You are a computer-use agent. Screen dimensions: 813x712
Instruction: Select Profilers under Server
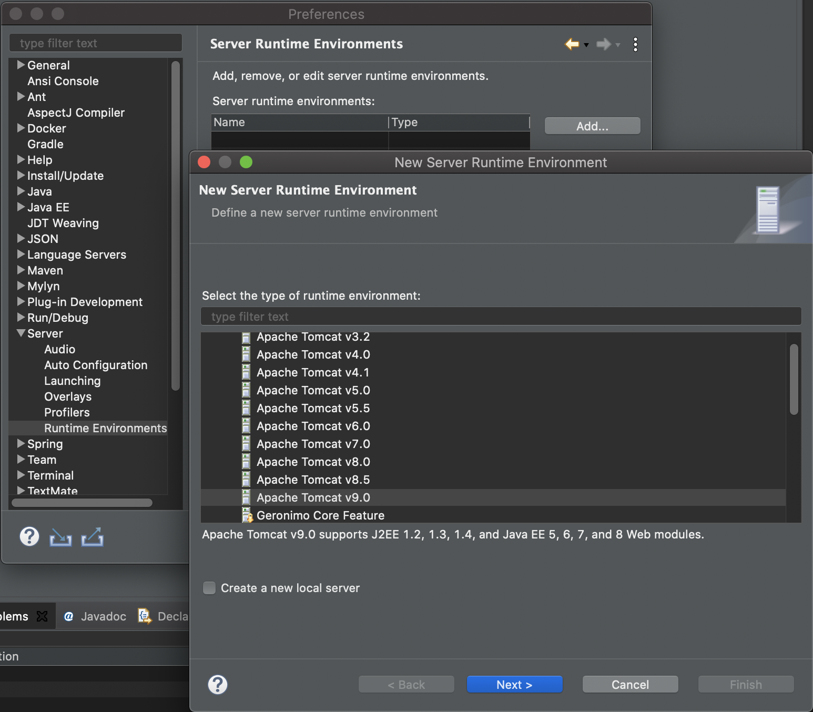coord(67,412)
